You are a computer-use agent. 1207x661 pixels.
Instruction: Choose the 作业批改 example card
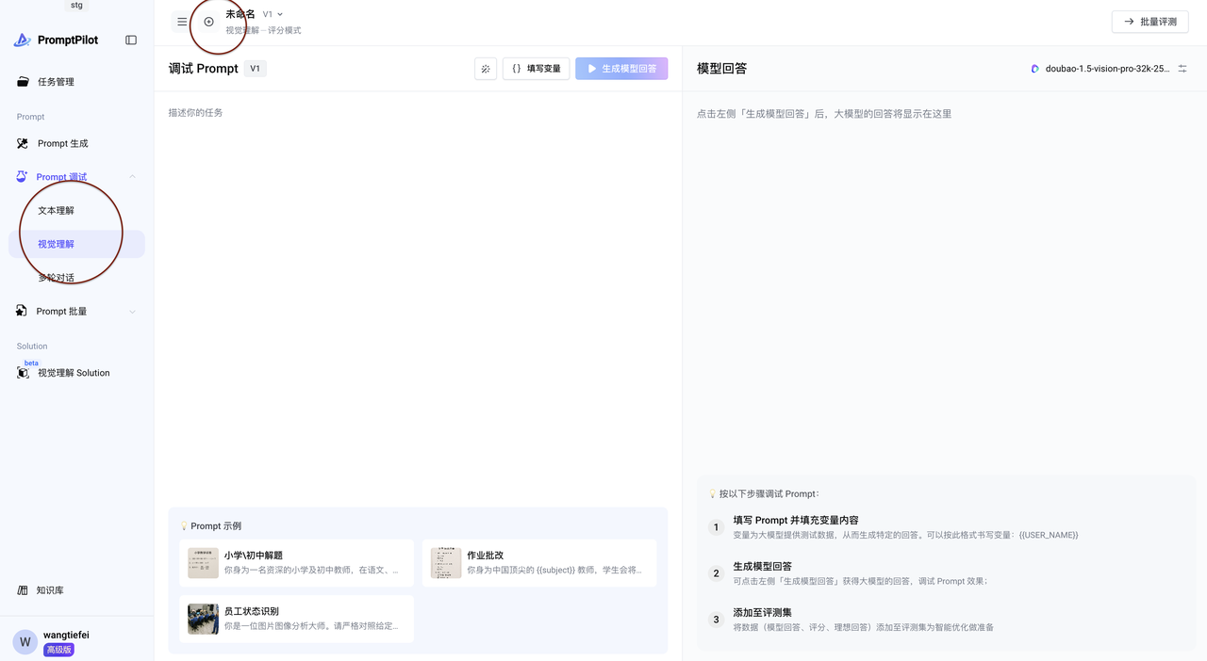click(539, 563)
